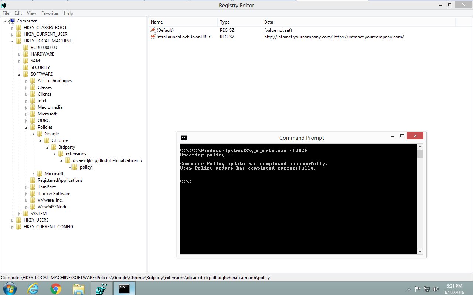Collapse HKEY_LOCAL_MACHINE arrow
Screen dimensions: 473x295
click(x=13, y=41)
